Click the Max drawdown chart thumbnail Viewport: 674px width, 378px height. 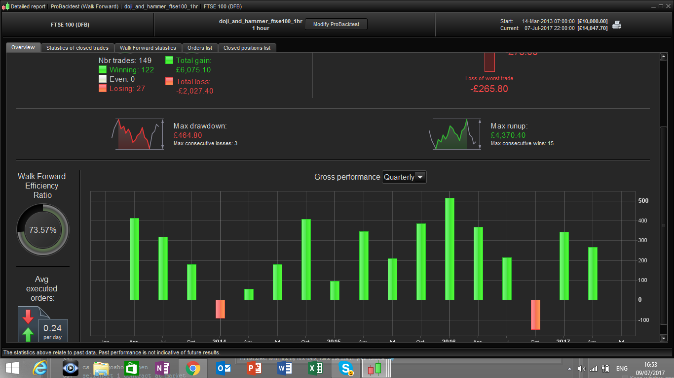pyautogui.click(x=138, y=134)
